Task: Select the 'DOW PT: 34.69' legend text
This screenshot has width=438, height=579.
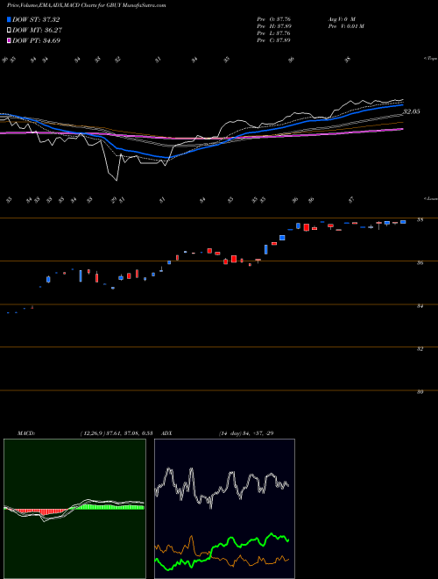Action: (37, 41)
